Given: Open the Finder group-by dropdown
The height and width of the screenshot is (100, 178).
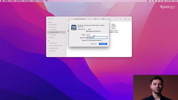Looking at the screenshot, I should (104, 19).
